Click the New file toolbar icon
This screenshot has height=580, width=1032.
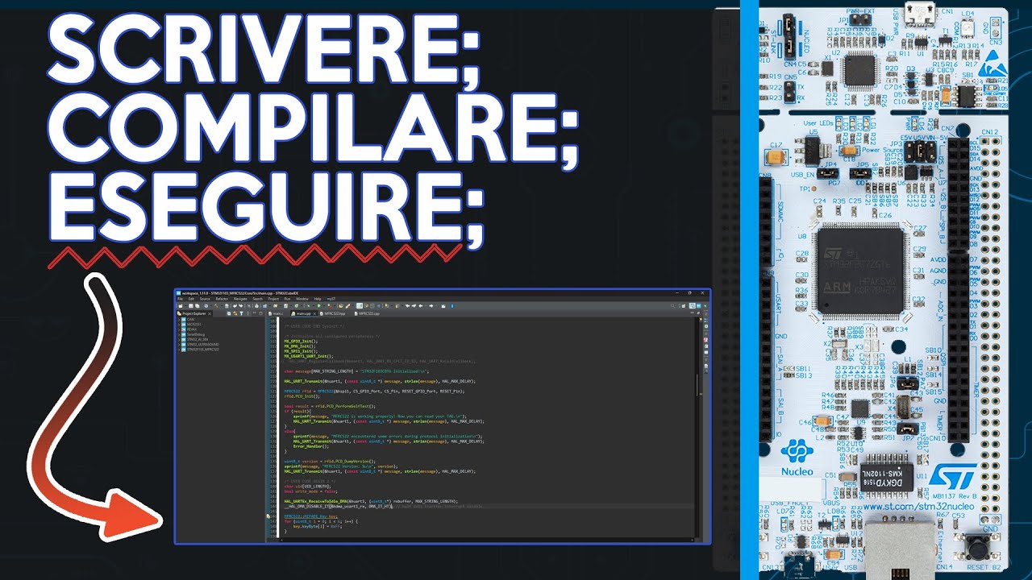coord(181,306)
